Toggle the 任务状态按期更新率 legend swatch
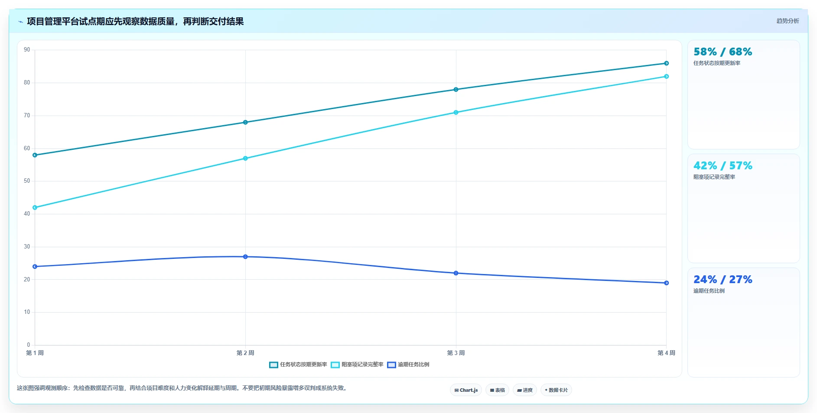This screenshot has height=413, width=817. pyautogui.click(x=273, y=365)
